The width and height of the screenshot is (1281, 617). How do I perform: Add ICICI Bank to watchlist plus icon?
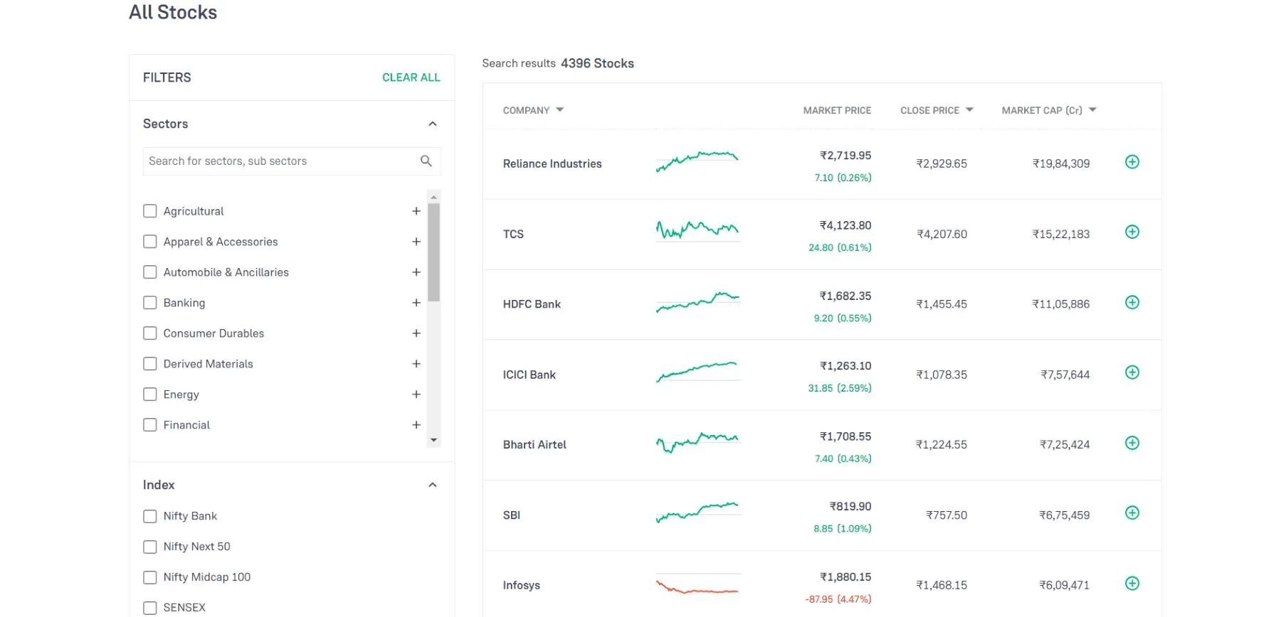[1132, 372]
